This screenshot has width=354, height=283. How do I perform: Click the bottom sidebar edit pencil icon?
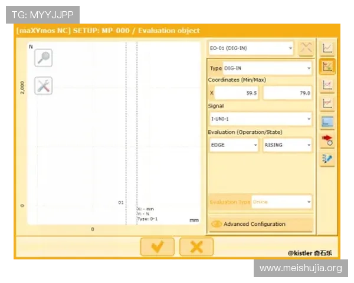click(327, 159)
